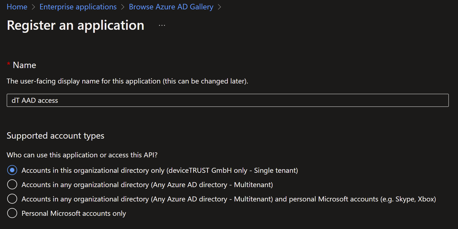Choose the Multitenant-only radio button
Screen dimensions: 458x229
[x=12, y=185]
